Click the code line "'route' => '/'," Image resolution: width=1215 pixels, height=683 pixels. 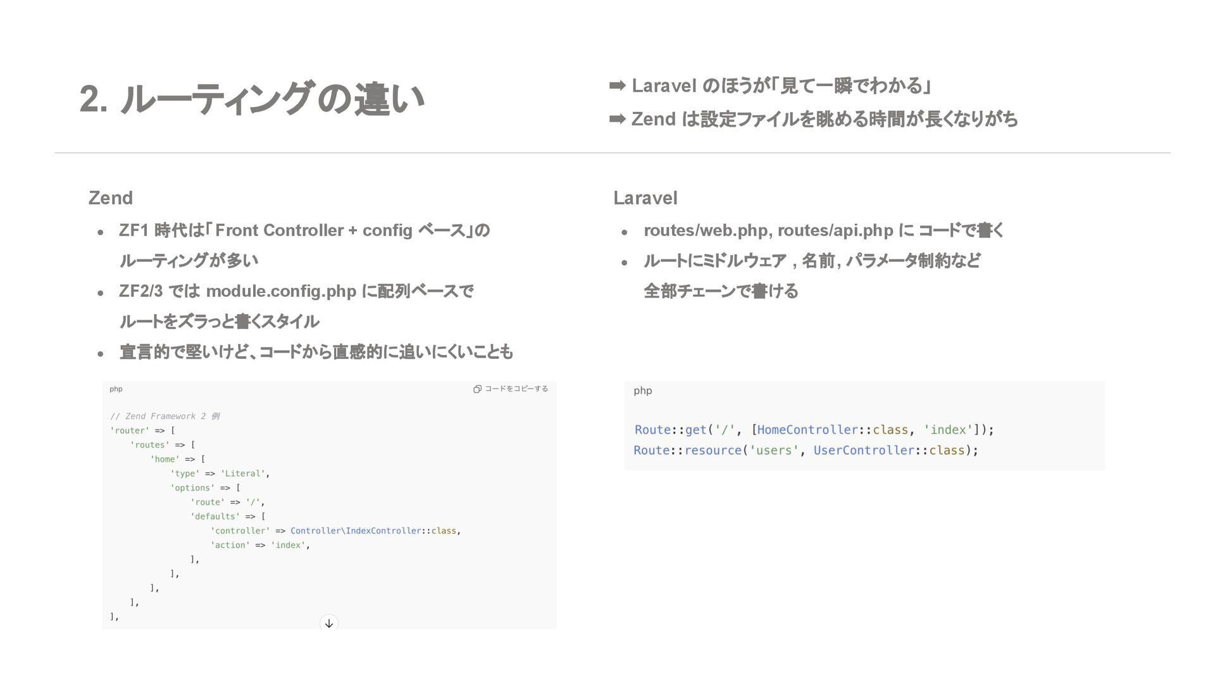point(228,502)
